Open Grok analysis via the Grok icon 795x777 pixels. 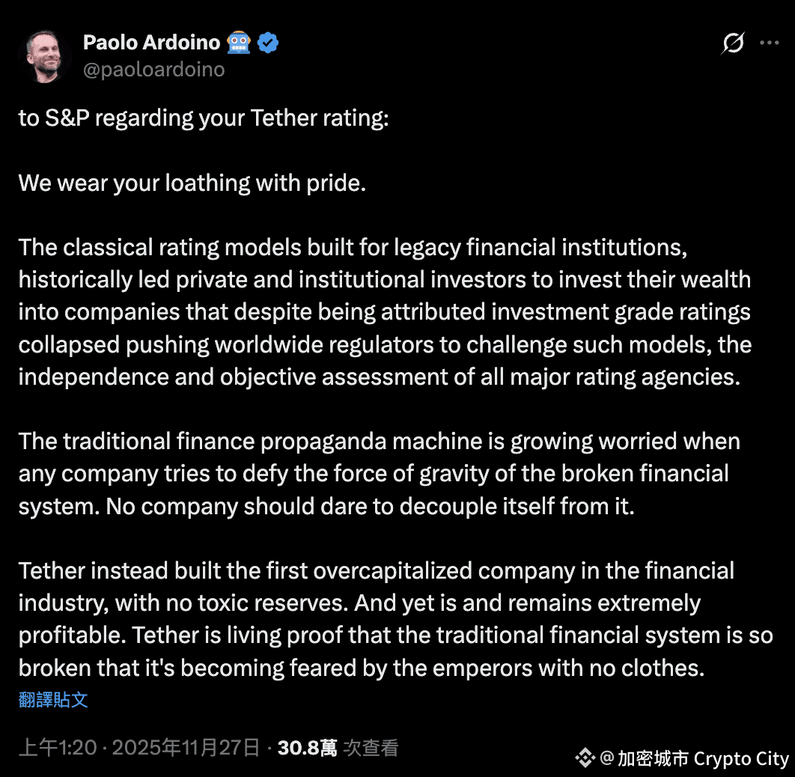tap(732, 43)
